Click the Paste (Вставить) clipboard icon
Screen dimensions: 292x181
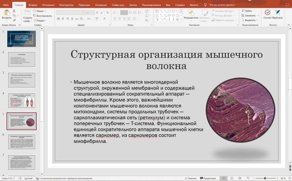coord(6,13)
